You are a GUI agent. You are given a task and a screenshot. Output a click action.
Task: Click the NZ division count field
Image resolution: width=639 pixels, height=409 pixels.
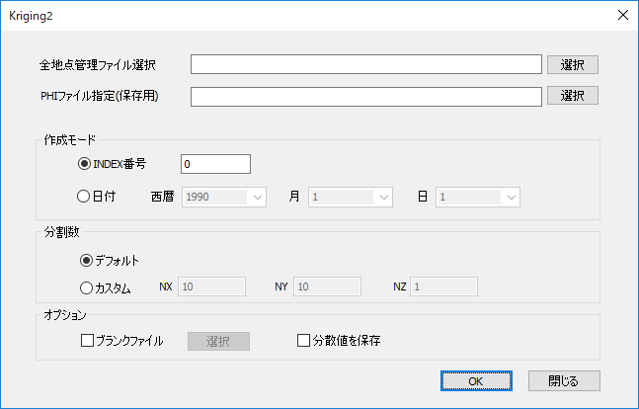pos(444,287)
